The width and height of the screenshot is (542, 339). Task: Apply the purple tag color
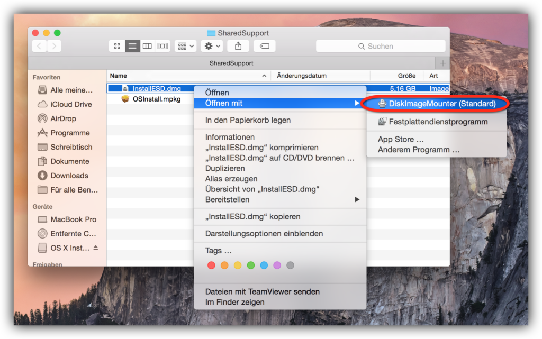point(277,265)
